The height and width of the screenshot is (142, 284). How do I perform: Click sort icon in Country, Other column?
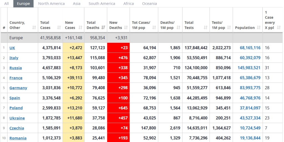point(34,28)
